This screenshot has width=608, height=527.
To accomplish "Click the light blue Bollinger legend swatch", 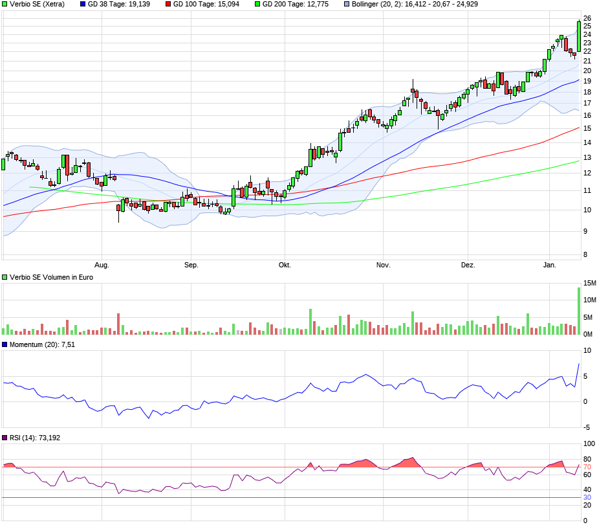I will point(347,4).
